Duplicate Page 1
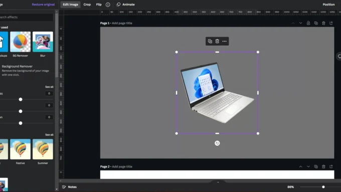This screenshot has width=341, height=192. pos(316,23)
